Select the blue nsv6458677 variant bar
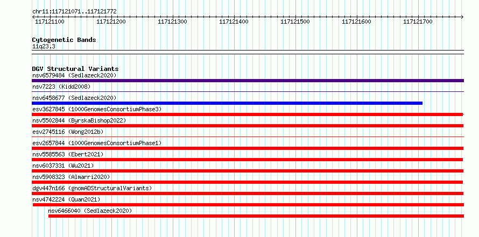 tap(227, 103)
